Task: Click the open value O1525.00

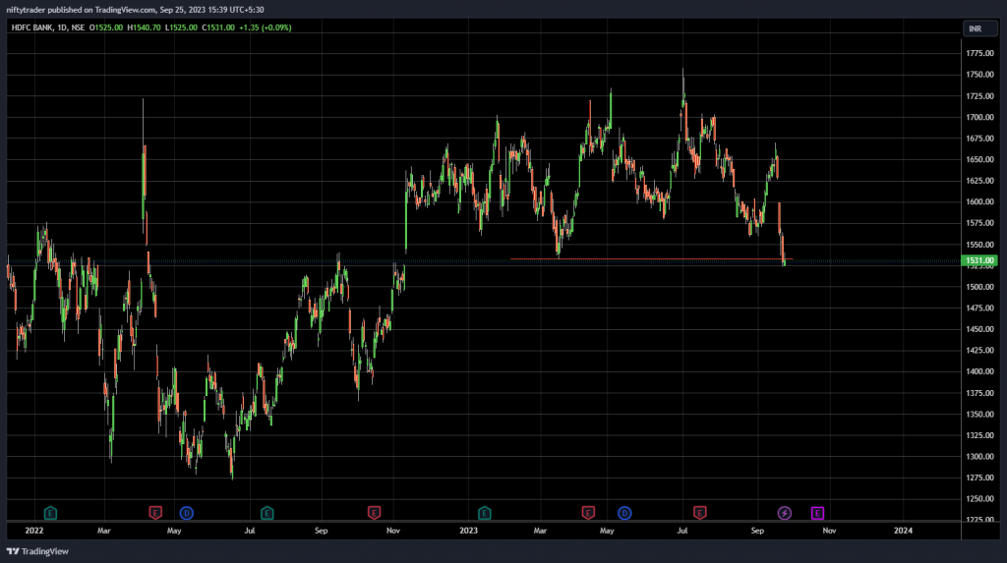Action: click(x=106, y=28)
